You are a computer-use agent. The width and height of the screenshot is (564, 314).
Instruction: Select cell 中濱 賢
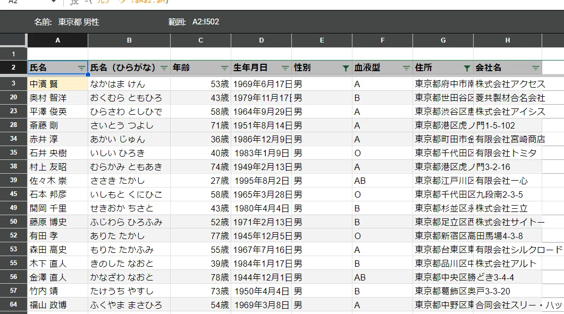coord(57,84)
